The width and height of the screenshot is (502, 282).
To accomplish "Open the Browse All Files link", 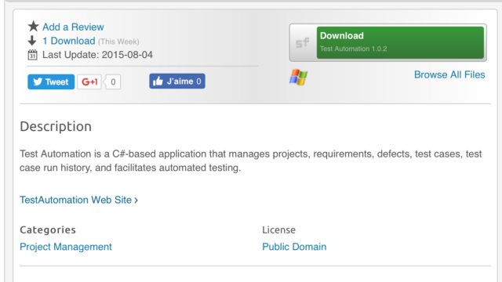I will (449, 74).
